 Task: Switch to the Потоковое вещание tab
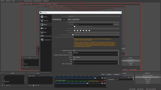click(x=57, y=19)
